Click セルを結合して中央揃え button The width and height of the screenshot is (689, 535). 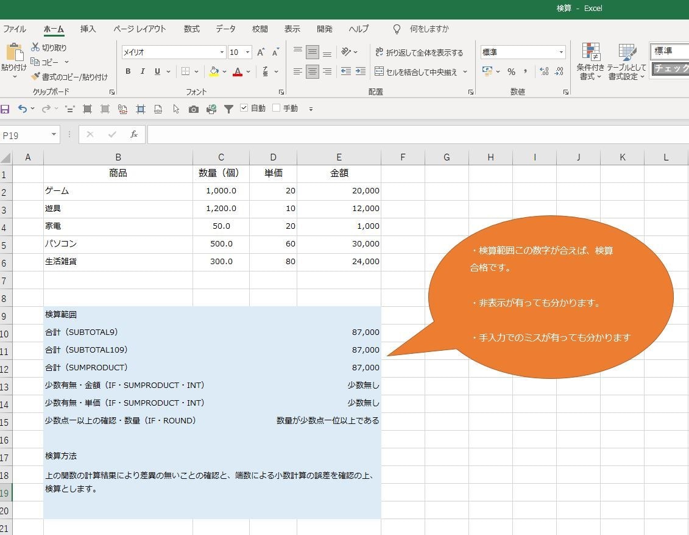pos(415,71)
